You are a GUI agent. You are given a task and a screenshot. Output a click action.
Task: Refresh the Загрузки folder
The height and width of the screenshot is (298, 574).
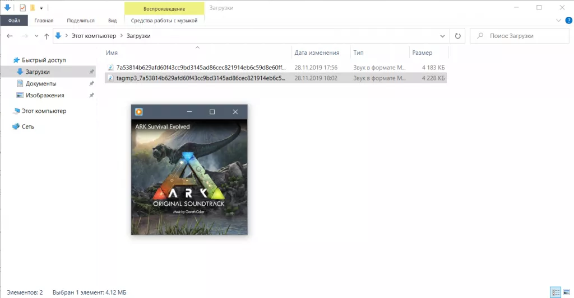pos(457,36)
